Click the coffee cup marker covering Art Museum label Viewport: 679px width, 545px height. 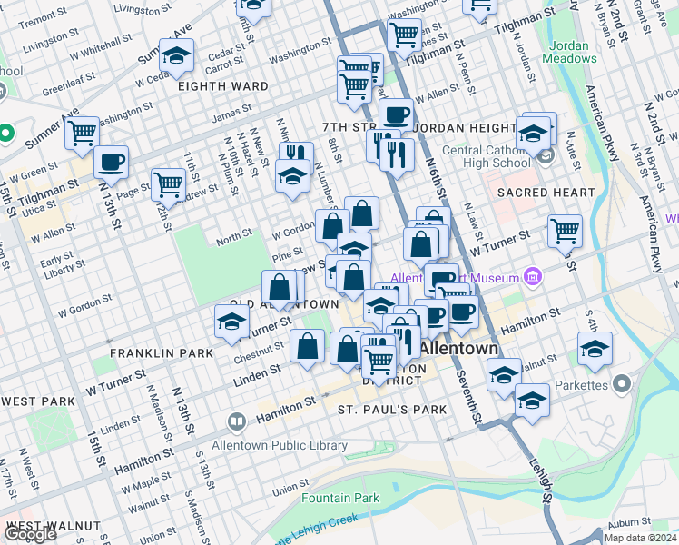[442, 280]
